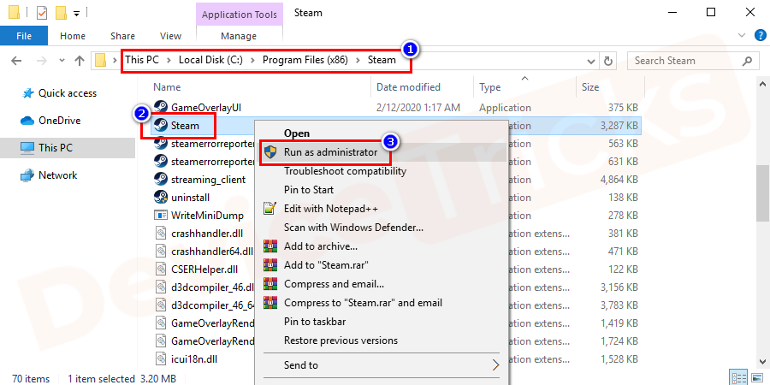Refresh the current folder view

(608, 61)
